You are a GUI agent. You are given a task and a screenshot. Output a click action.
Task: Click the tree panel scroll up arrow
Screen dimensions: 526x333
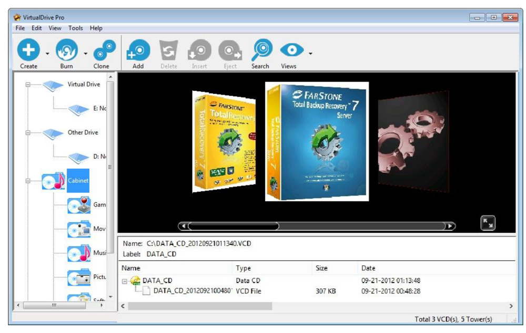[110, 77]
